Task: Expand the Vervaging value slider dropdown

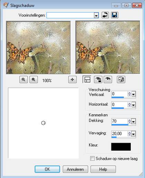Action: [134, 134]
